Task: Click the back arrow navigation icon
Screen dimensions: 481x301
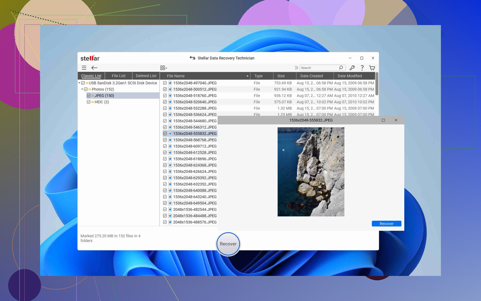Action: tap(94, 68)
